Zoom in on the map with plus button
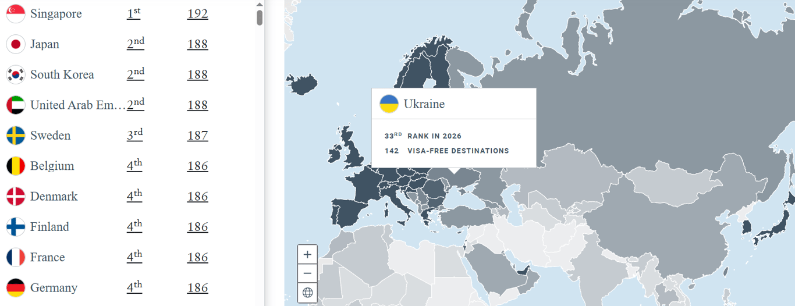 pos(307,254)
